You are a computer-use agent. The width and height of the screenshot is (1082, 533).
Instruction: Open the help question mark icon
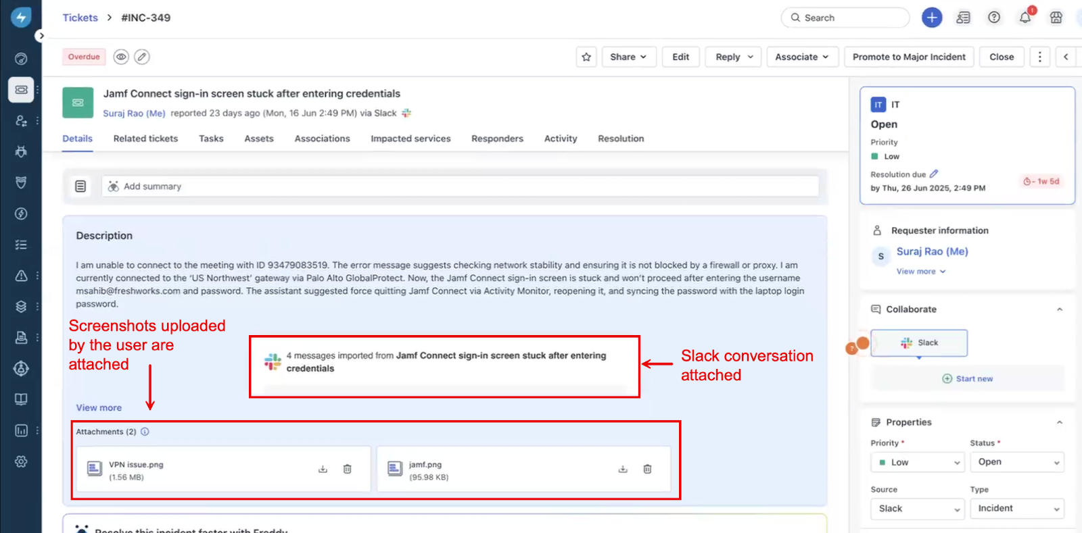click(994, 18)
